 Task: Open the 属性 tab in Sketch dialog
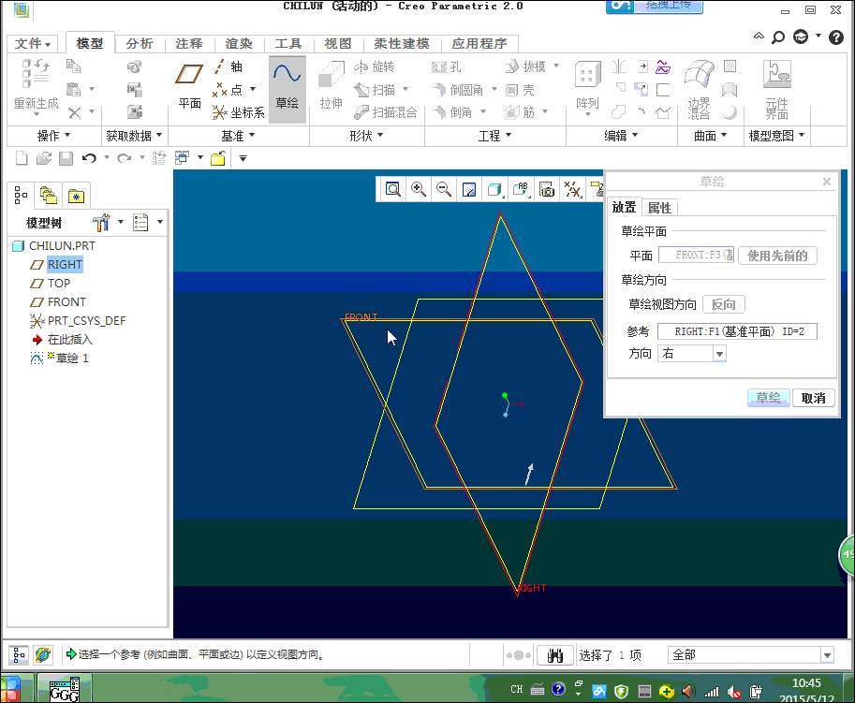point(659,208)
